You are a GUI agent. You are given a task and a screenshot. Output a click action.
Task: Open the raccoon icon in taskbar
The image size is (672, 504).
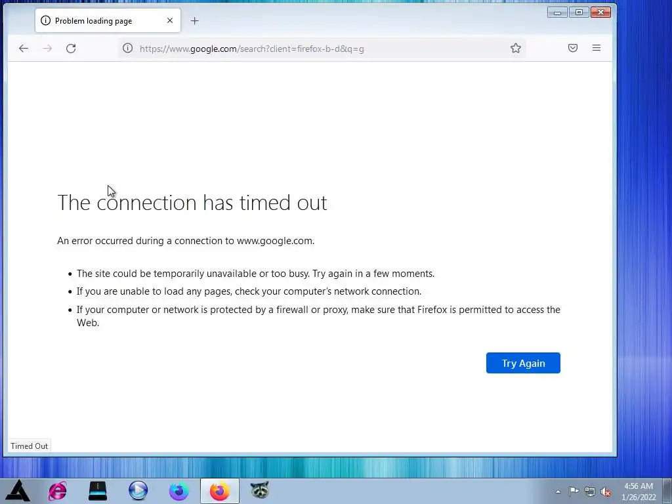(260, 491)
